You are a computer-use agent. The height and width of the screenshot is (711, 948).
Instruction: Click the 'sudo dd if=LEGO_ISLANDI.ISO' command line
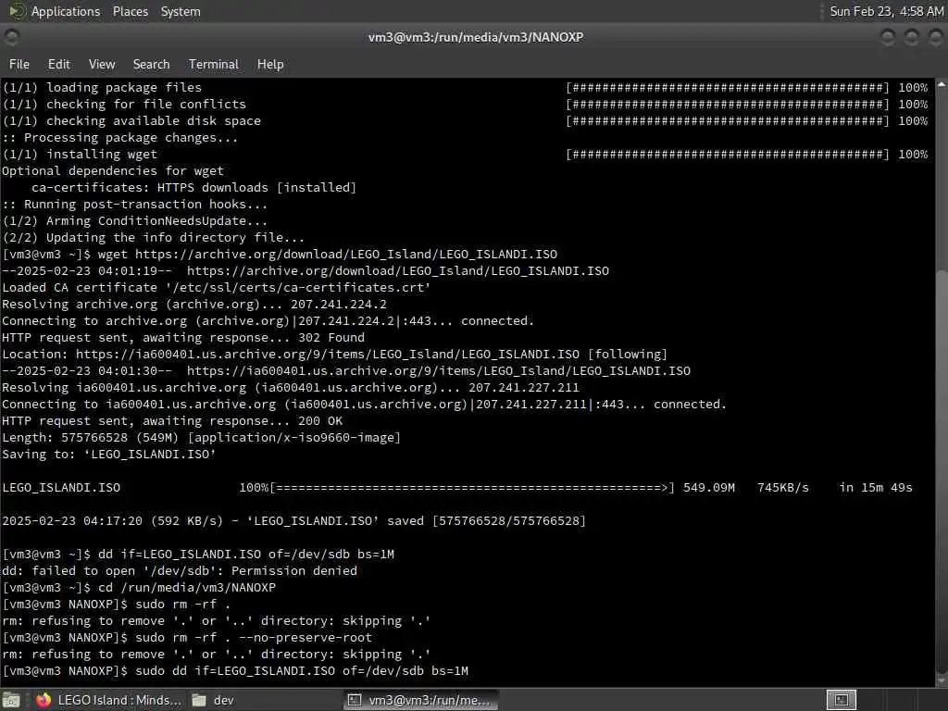[x=235, y=670]
